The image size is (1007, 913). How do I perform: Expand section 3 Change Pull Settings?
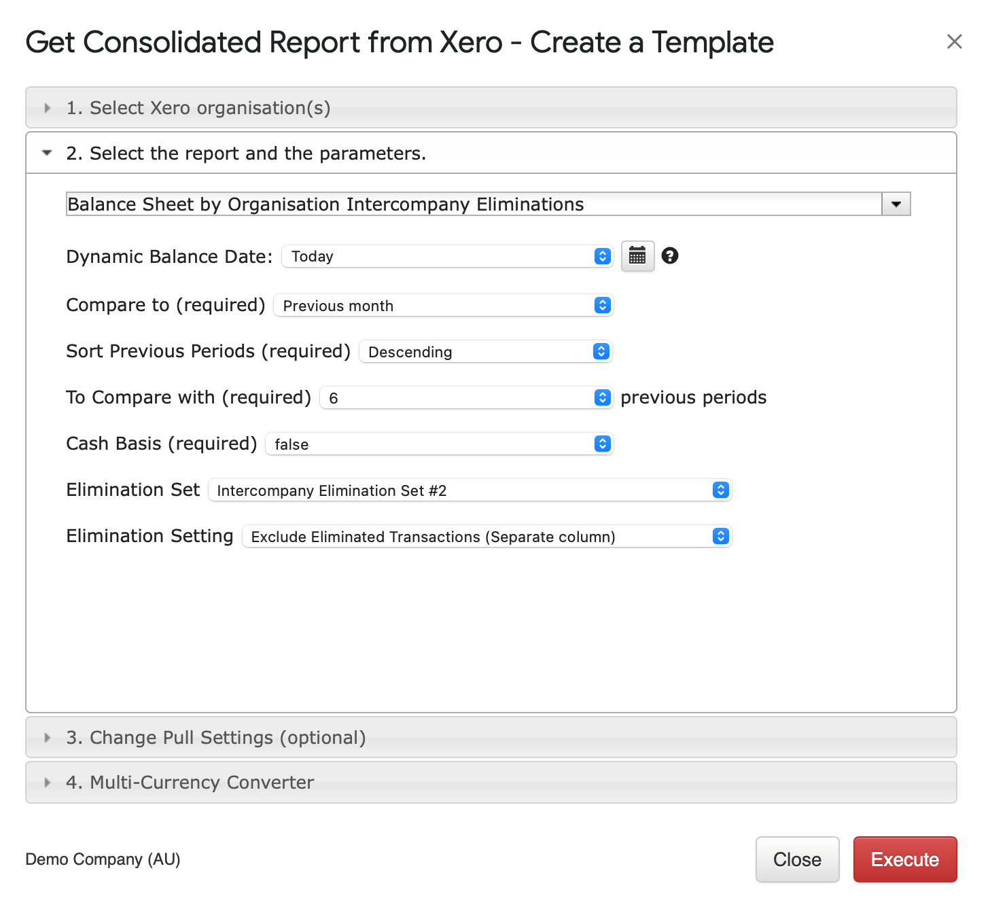[x=491, y=737]
